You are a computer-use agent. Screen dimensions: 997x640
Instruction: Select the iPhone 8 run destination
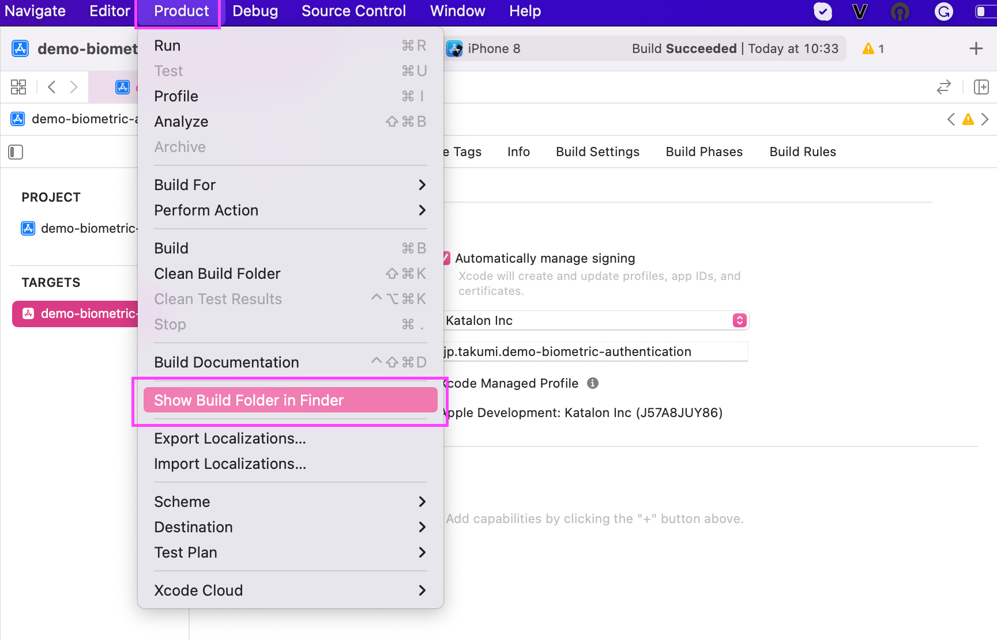pyautogui.click(x=494, y=49)
